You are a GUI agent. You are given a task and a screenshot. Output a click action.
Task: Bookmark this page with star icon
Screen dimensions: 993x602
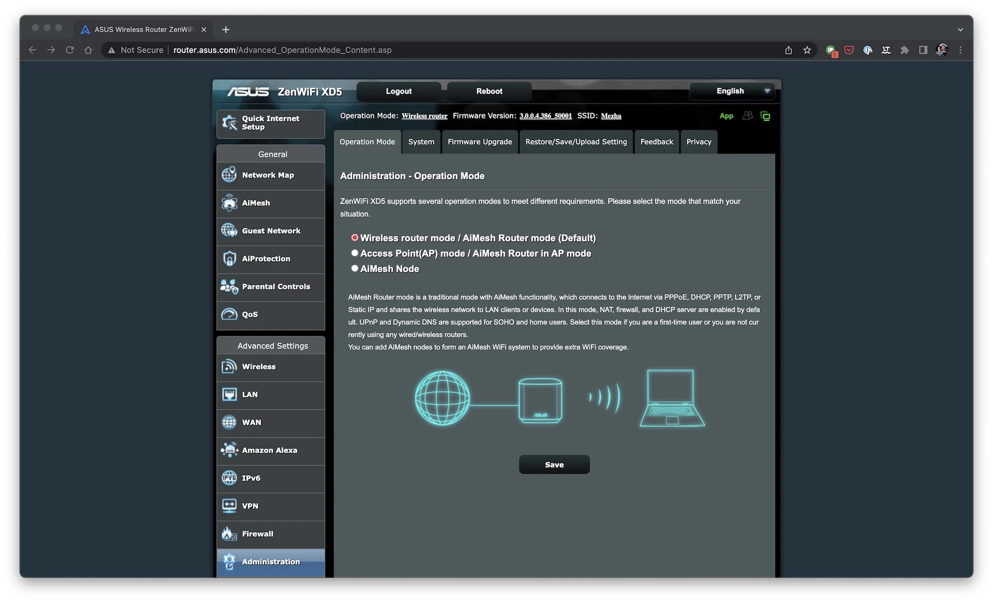[807, 50]
